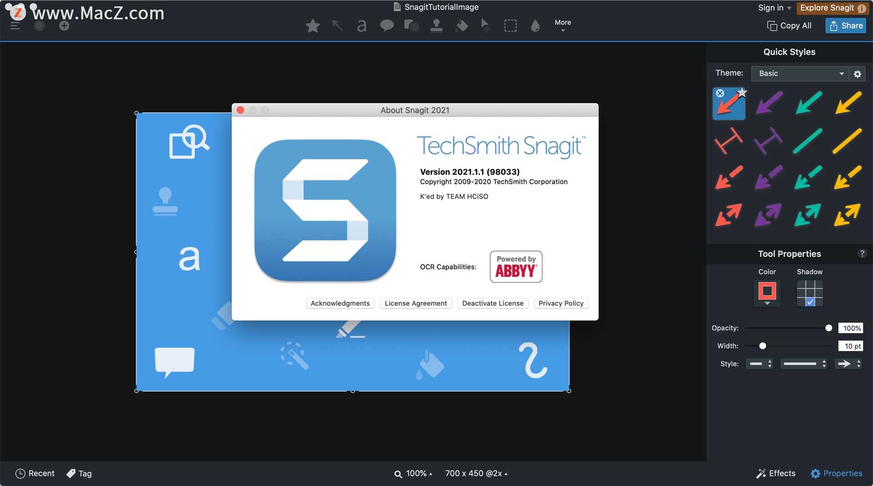Open the line thickness Style dropdown
Viewport: 873px width, 486px height.
click(x=803, y=364)
